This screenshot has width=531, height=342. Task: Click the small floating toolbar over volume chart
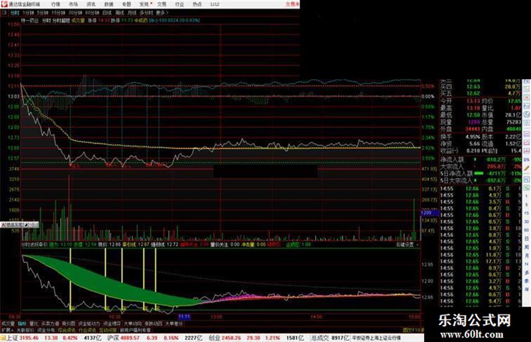(x=19, y=225)
